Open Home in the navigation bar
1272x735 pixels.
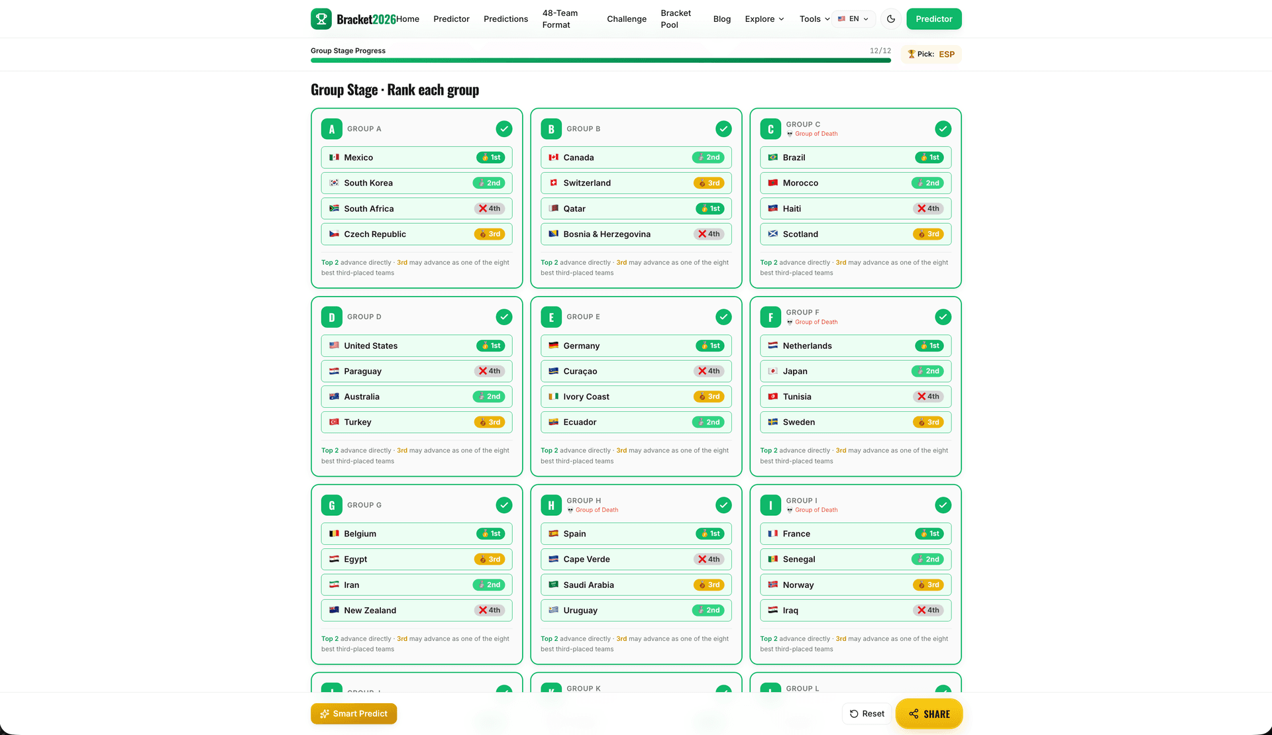pyautogui.click(x=407, y=19)
